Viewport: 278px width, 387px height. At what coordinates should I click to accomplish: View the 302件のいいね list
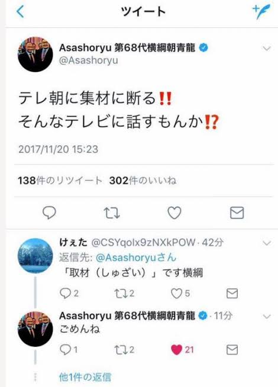point(143,180)
